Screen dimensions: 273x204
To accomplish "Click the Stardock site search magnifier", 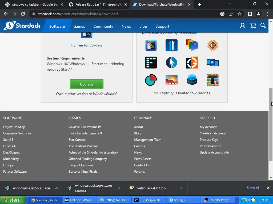I will tap(263, 26).
